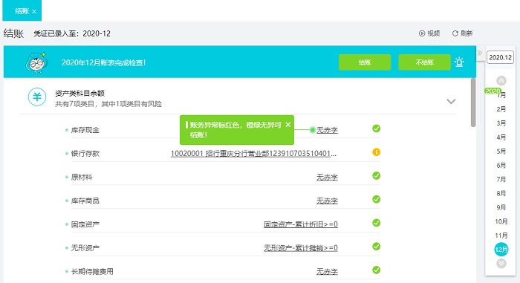Close the 结账 tab
The height and width of the screenshot is (283, 520).
(x=34, y=11)
